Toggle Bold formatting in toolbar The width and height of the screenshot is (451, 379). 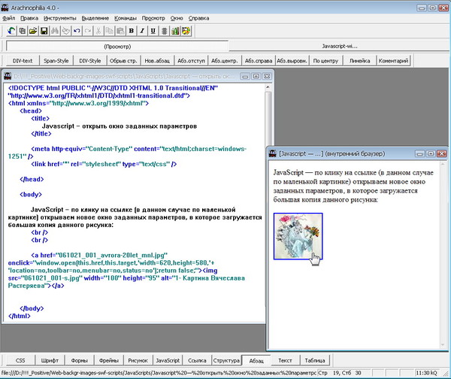click(x=132, y=31)
